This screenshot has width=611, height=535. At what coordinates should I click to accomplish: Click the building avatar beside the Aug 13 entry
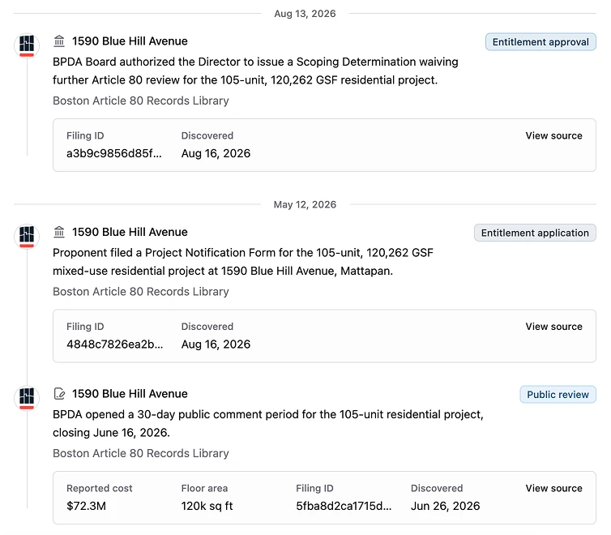(27, 45)
